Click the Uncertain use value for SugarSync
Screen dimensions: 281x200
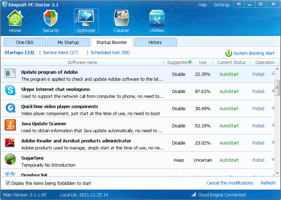click(x=203, y=160)
